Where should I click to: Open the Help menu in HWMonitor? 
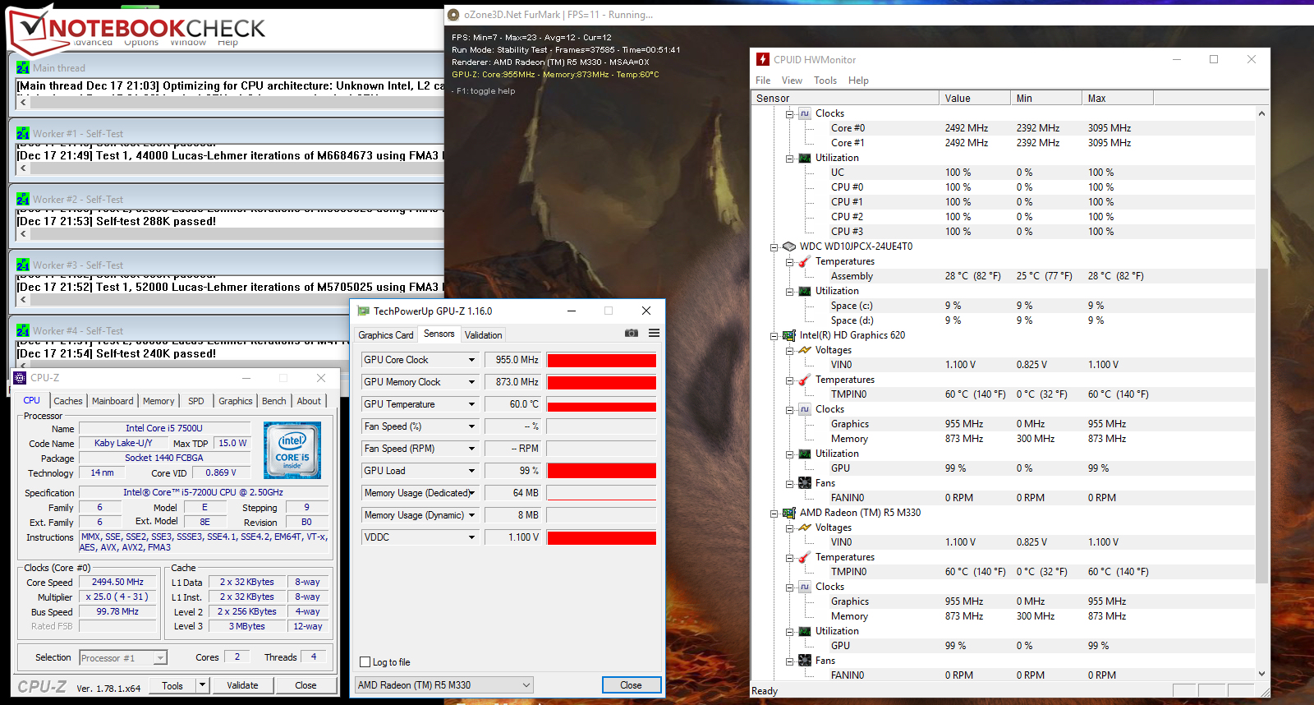[858, 81]
